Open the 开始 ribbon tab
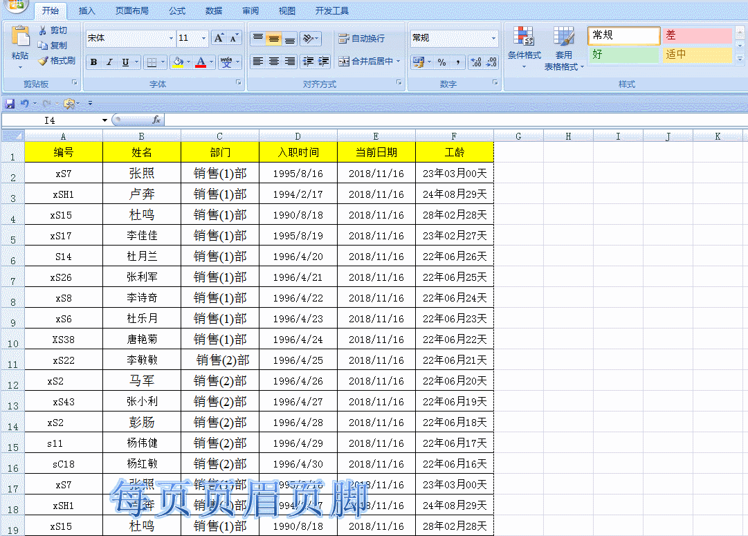Image resolution: width=748 pixels, height=536 pixels. 50,10
